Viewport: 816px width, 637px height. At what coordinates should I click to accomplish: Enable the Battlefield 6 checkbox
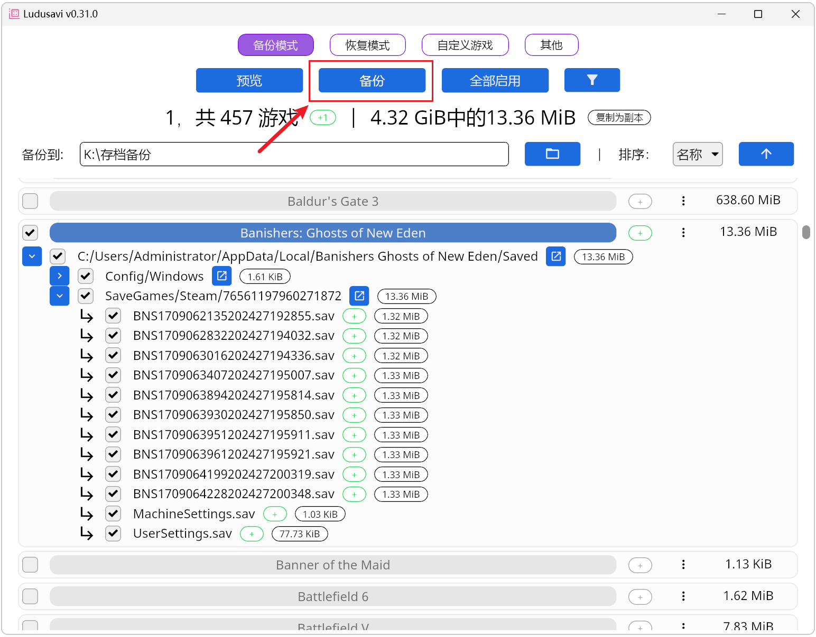click(30, 596)
